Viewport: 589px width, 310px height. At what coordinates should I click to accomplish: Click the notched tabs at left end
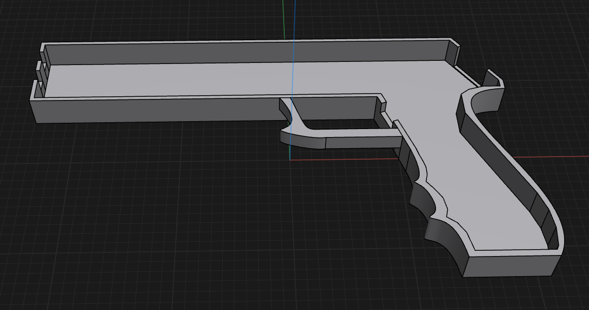tap(39, 69)
